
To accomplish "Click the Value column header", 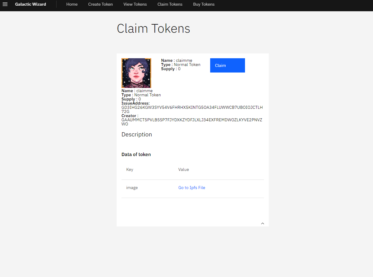I will click(x=184, y=169).
